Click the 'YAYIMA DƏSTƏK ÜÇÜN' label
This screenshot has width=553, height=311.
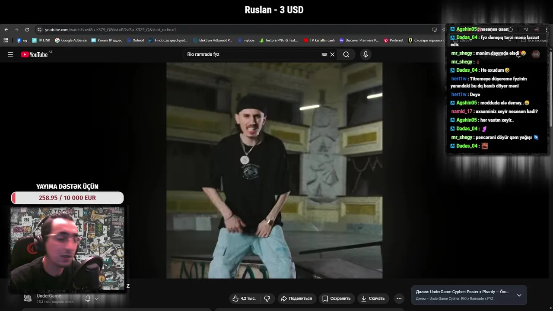pyautogui.click(x=67, y=187)
